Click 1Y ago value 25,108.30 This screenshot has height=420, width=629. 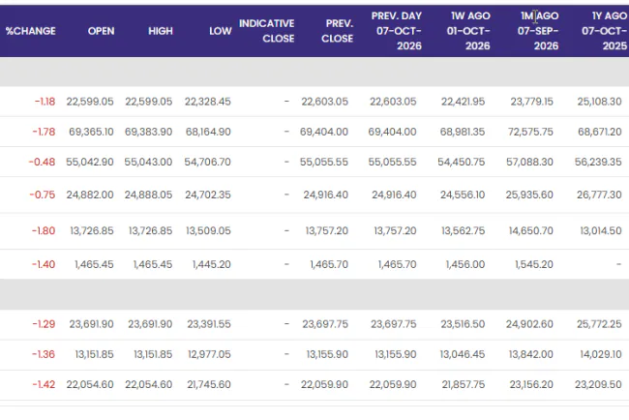[599, 102]
